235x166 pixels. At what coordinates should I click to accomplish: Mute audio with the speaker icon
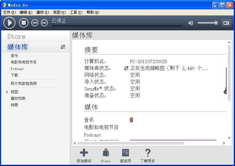coord(191,23)
